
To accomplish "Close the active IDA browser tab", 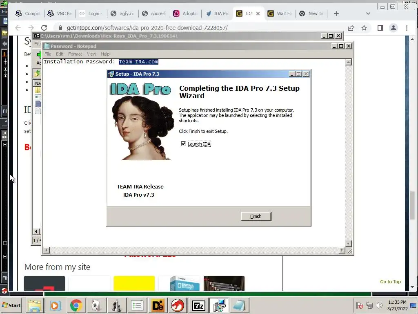I will pos(258,13).
